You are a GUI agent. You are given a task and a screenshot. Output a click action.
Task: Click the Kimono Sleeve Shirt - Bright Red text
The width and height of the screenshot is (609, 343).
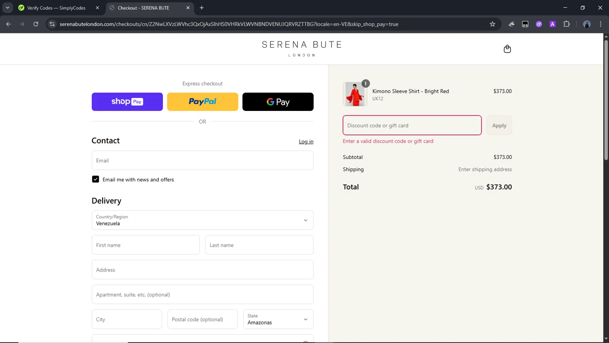(x=410, y=91)
